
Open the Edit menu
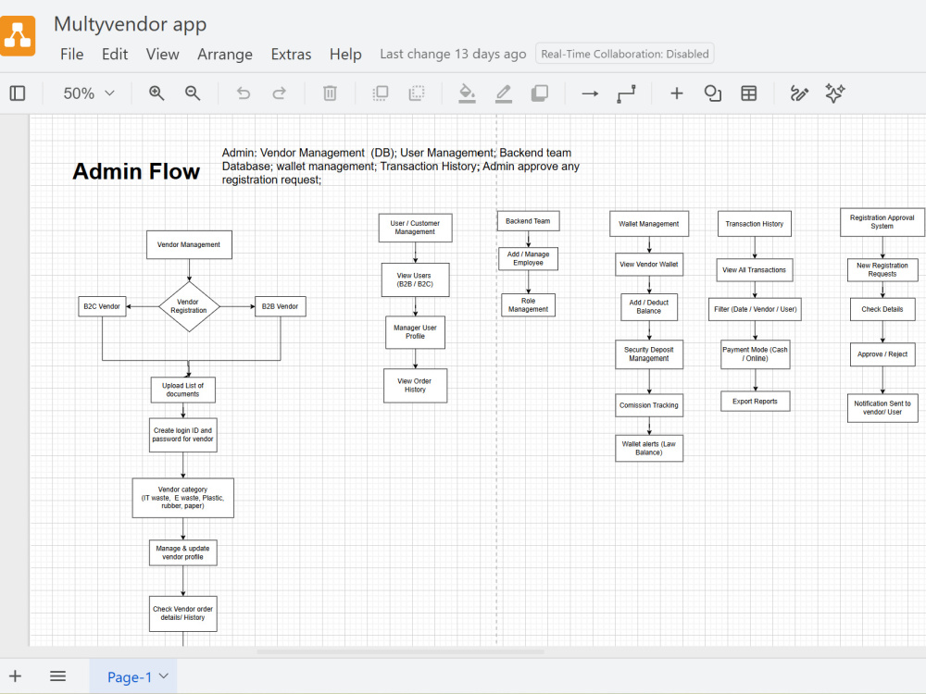coord(115,55)
